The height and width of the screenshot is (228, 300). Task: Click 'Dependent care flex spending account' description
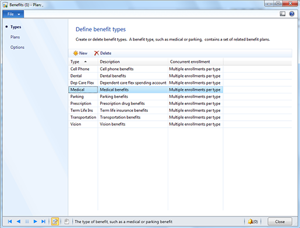click(x=133, y=83)
